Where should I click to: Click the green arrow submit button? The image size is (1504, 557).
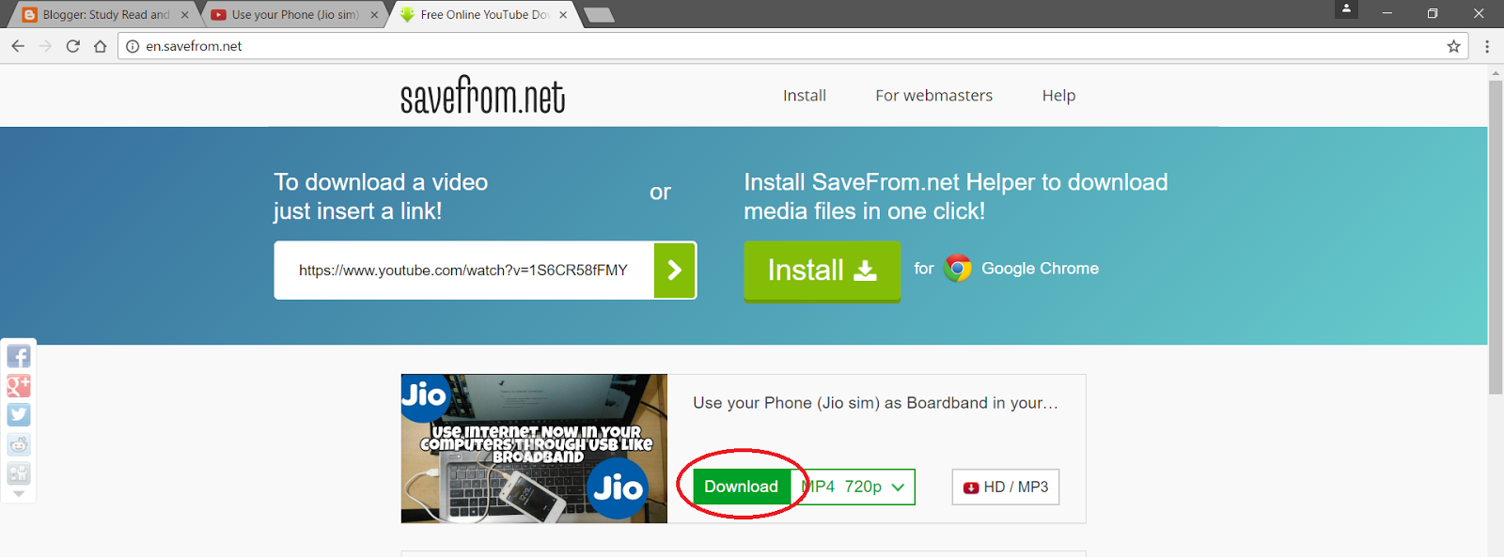[x=675, y=271]
